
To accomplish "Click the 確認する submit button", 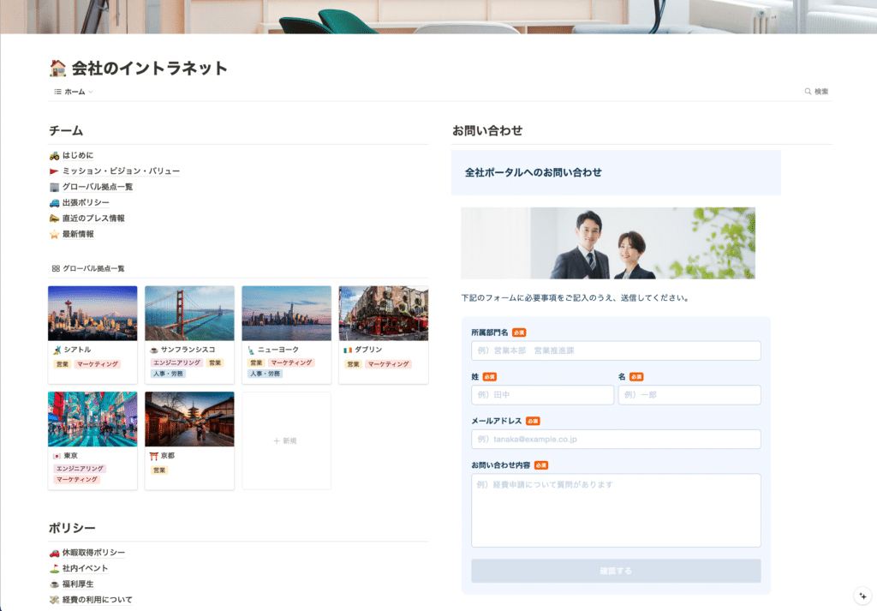I will (616, 571).
